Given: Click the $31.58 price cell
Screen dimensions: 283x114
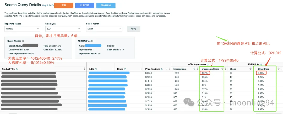Looking at the screenshot, I should coord(148,73).
